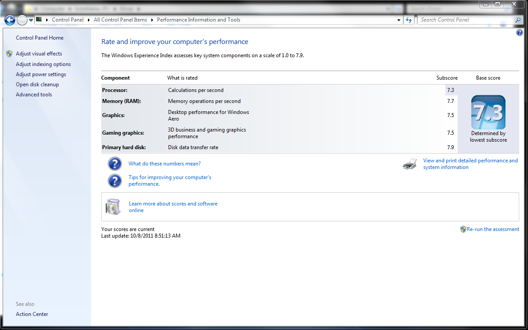
Task: Open Adjust indexing options
Action: [x=44, y=64]
